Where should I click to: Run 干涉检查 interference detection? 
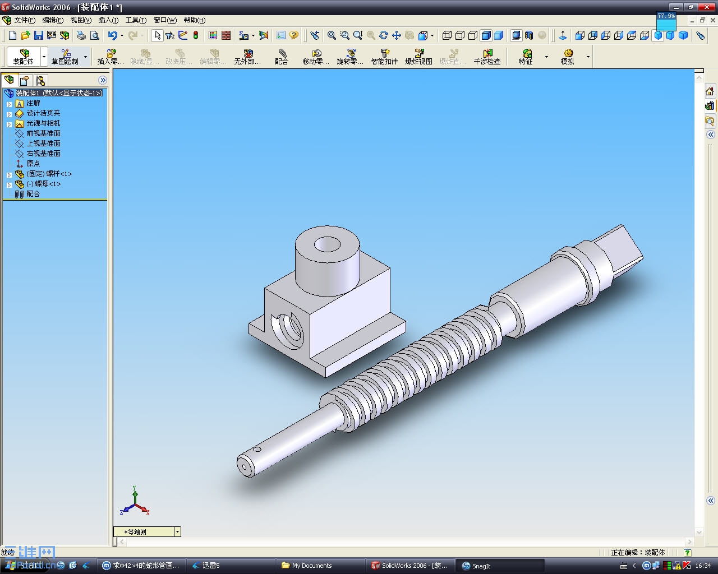[487, 57]
